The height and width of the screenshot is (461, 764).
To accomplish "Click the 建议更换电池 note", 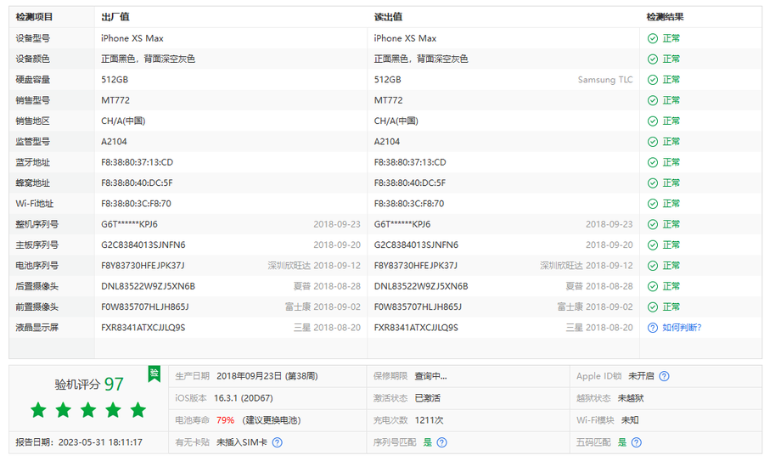I will pos(272,420).
